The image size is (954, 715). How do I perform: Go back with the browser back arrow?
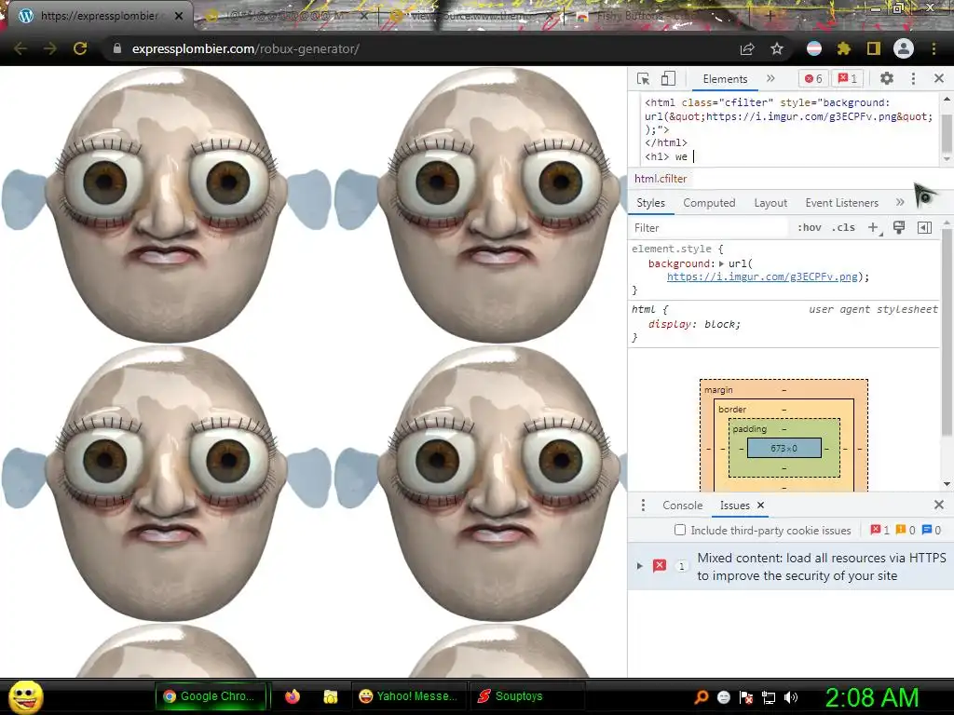(x=20, y=48)
